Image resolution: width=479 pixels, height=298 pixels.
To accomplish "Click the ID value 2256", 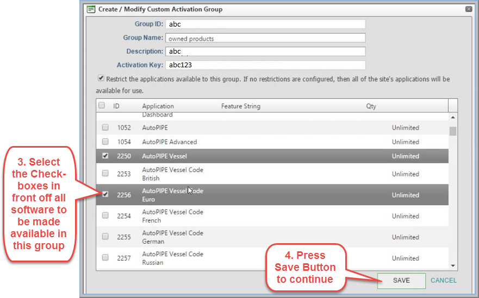I will (x=124, y=195).
